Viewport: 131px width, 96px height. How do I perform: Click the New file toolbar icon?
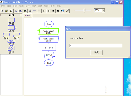coord(2,11)
